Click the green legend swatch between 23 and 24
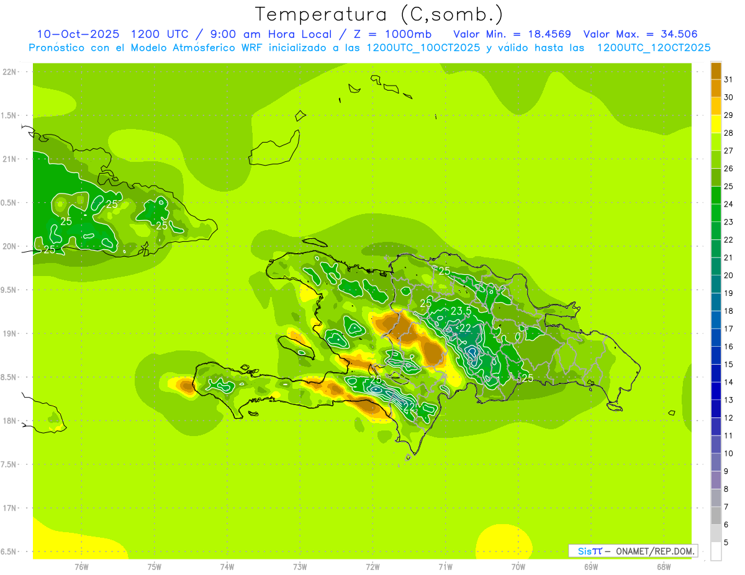Viewport: 745px width, 575px height. point(716,213)
